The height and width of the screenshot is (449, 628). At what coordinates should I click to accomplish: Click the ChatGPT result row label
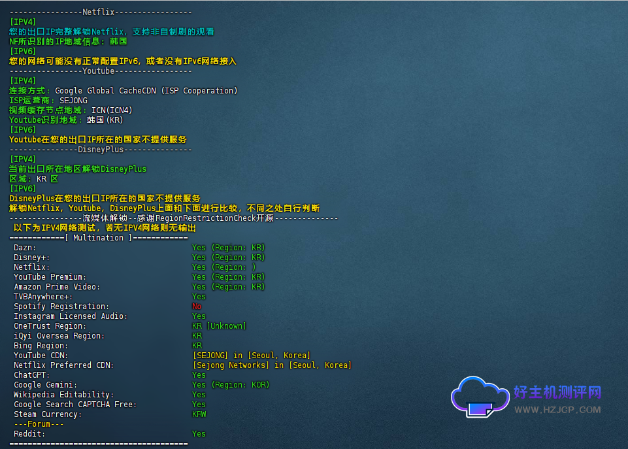click(x=31, y=375)
